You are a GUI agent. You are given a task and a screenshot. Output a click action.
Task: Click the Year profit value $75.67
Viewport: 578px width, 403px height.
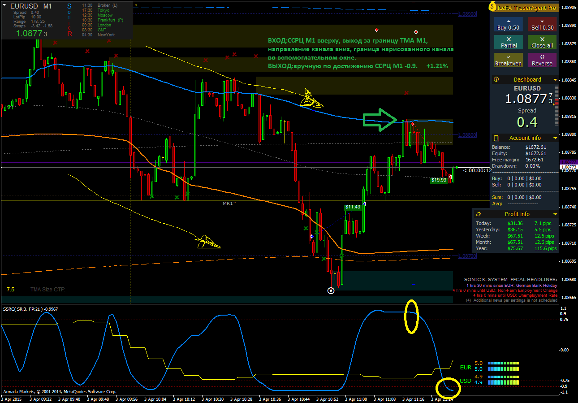[x=515, y=248]
